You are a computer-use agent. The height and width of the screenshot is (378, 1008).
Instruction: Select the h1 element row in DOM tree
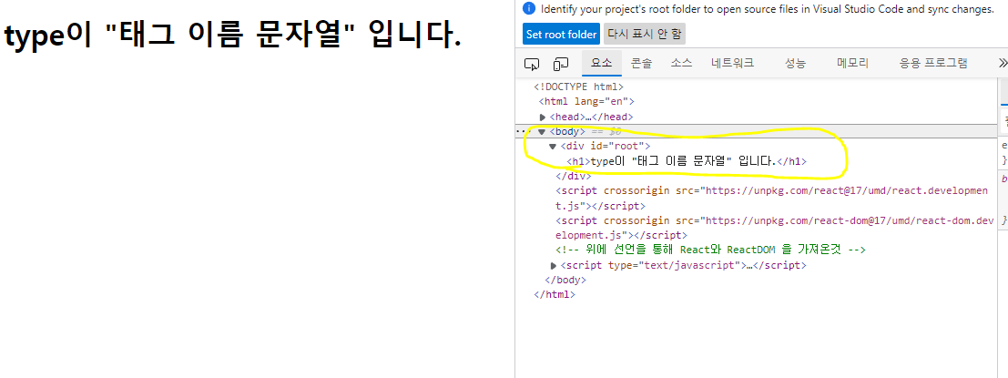tap(687, 161)
